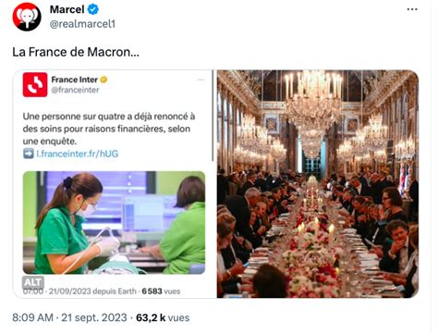
Task: Open the Versailles banquet hall photo
Action: (318, 184)
